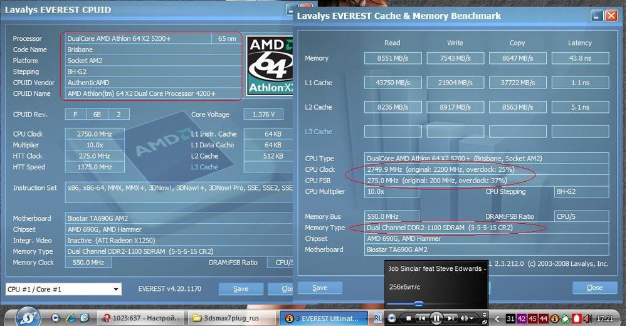
Task: Select the CPU Clock value 2750.0 MHz
Action: point(95,134)
